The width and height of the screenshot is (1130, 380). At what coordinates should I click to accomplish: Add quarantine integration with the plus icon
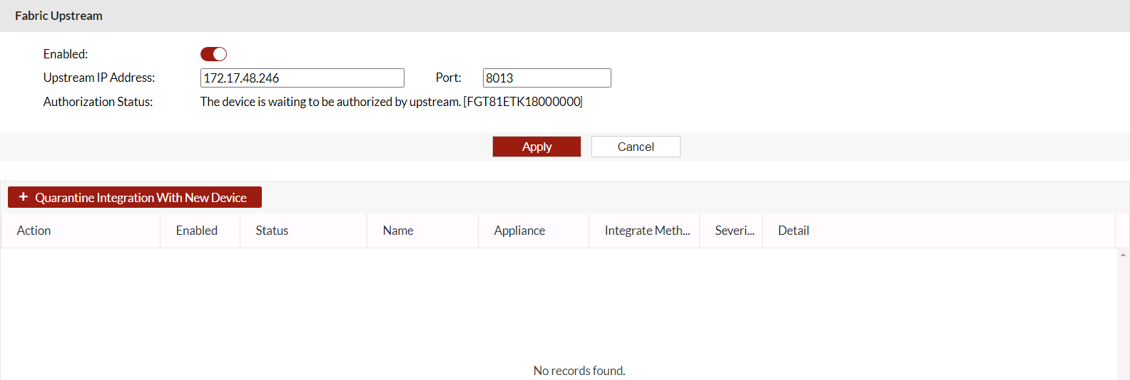click(x=24, y=197)
